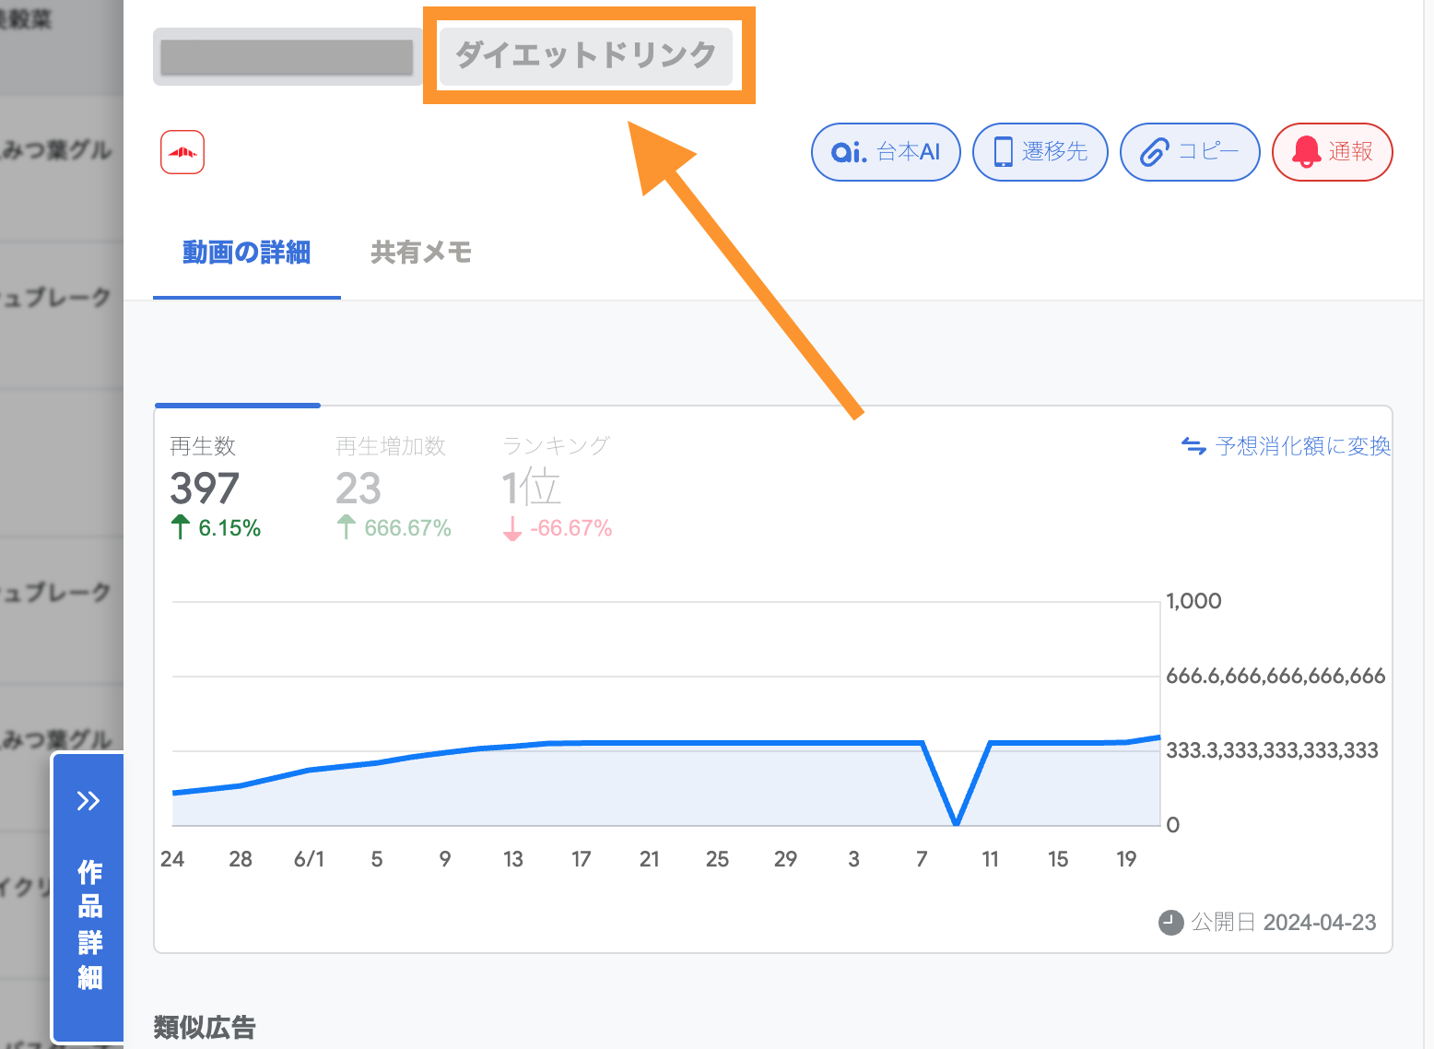This screenshot has height=1049, width=1434.
Task: Open the 遷移先 destination page
Action: (x=1040, y=152)
